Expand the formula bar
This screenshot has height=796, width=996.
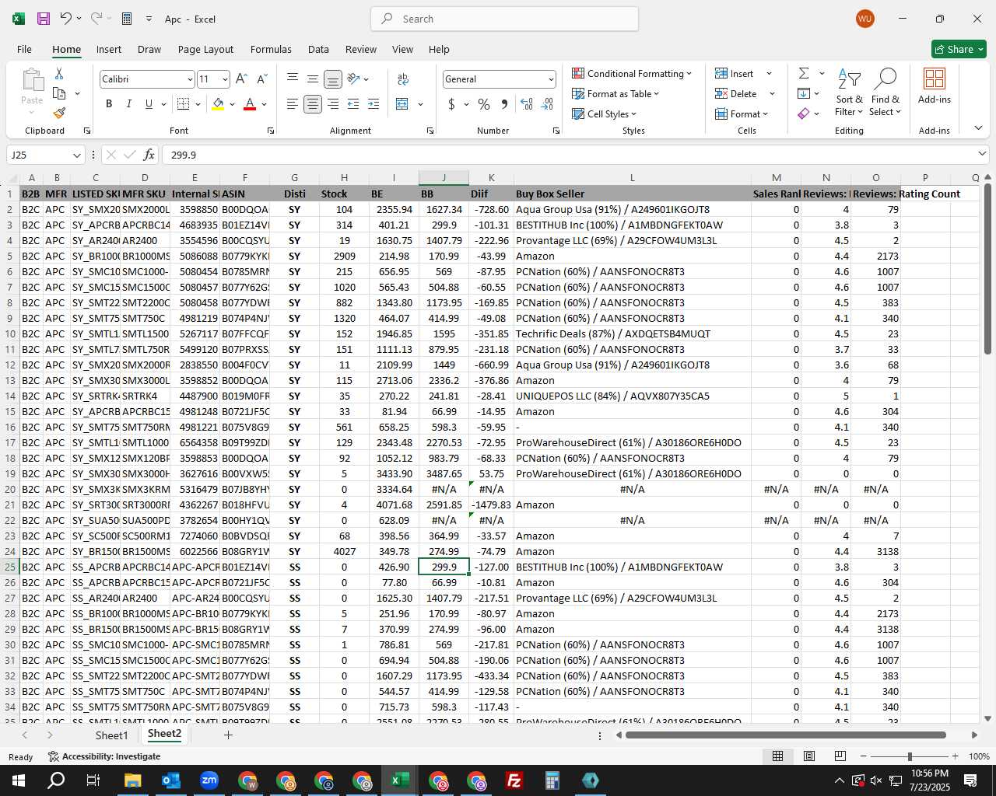(x=982, y=154)
